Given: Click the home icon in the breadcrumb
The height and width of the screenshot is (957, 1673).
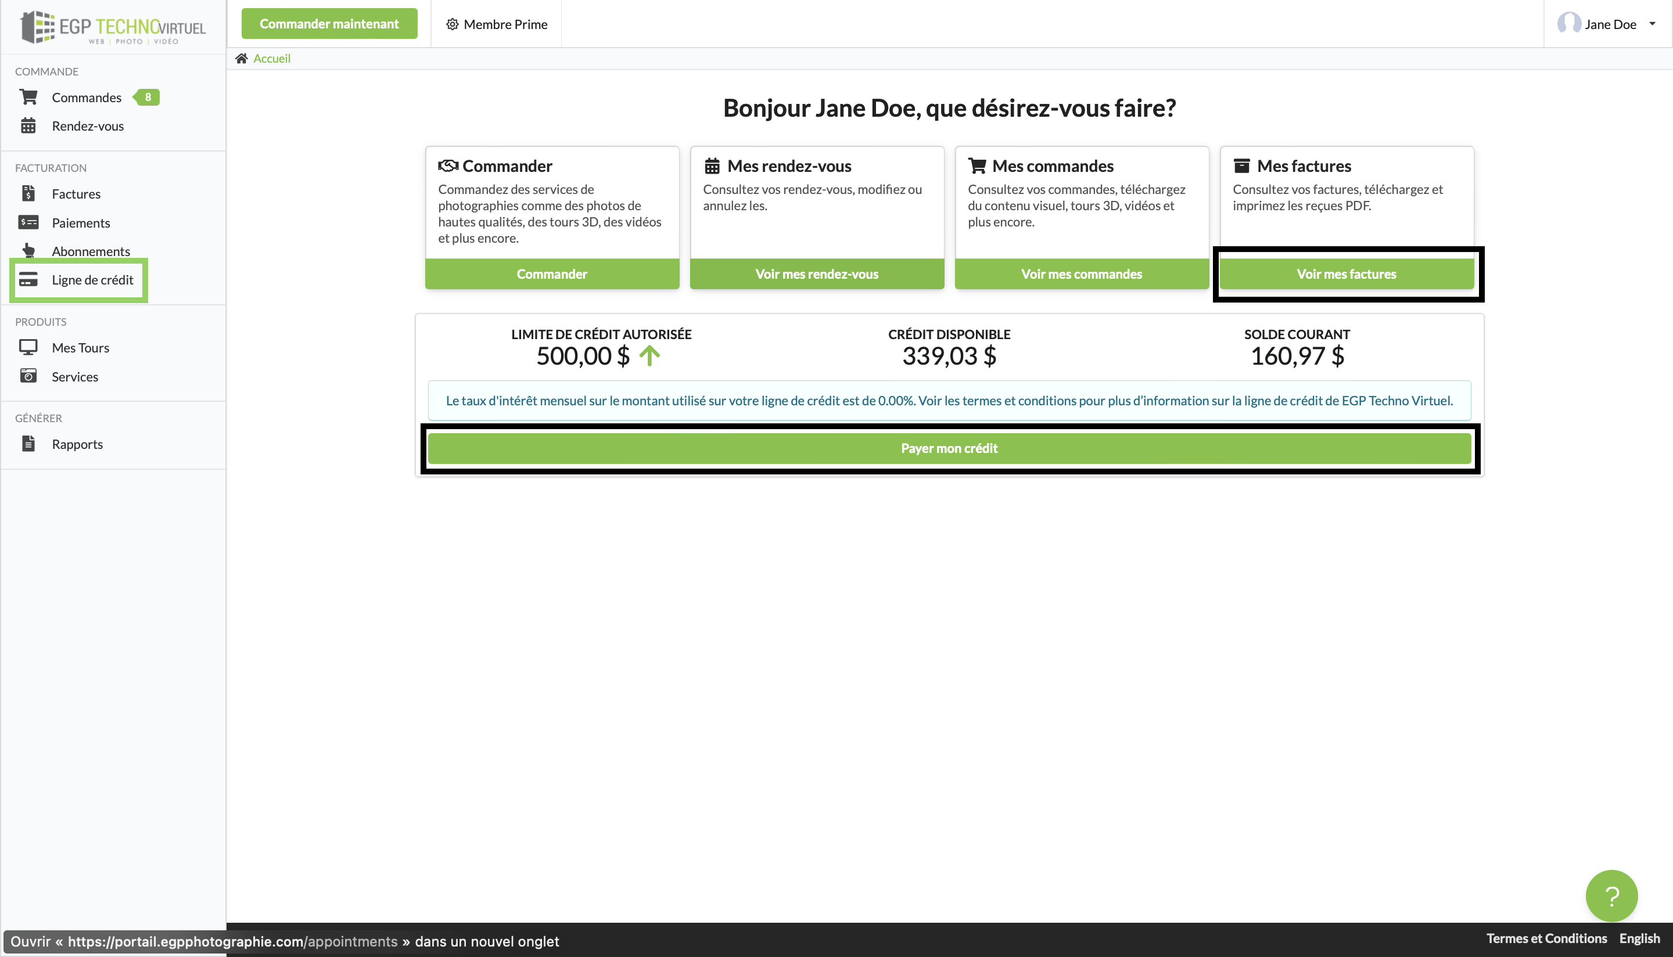Looking at the screenshot, I should pos(242,58).
